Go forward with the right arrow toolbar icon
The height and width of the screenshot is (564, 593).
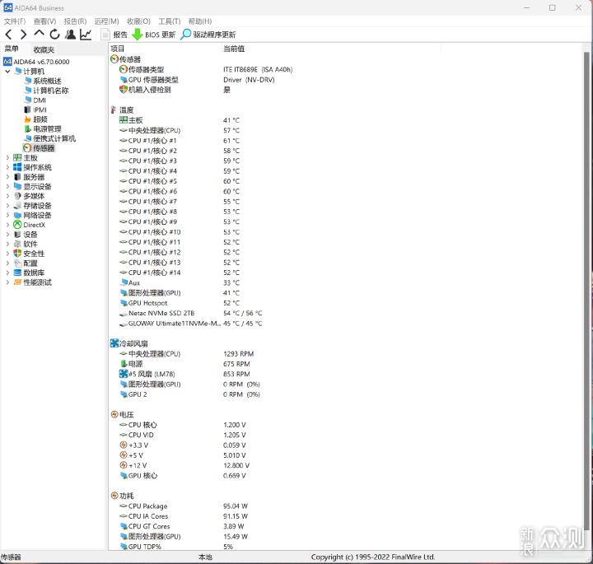tap(23, 35)
